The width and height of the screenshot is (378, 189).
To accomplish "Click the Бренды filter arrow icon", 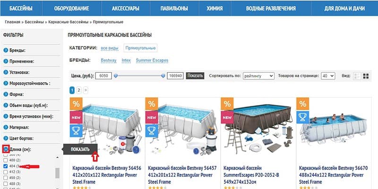I will pyautogui.click(x=6, y=51).
